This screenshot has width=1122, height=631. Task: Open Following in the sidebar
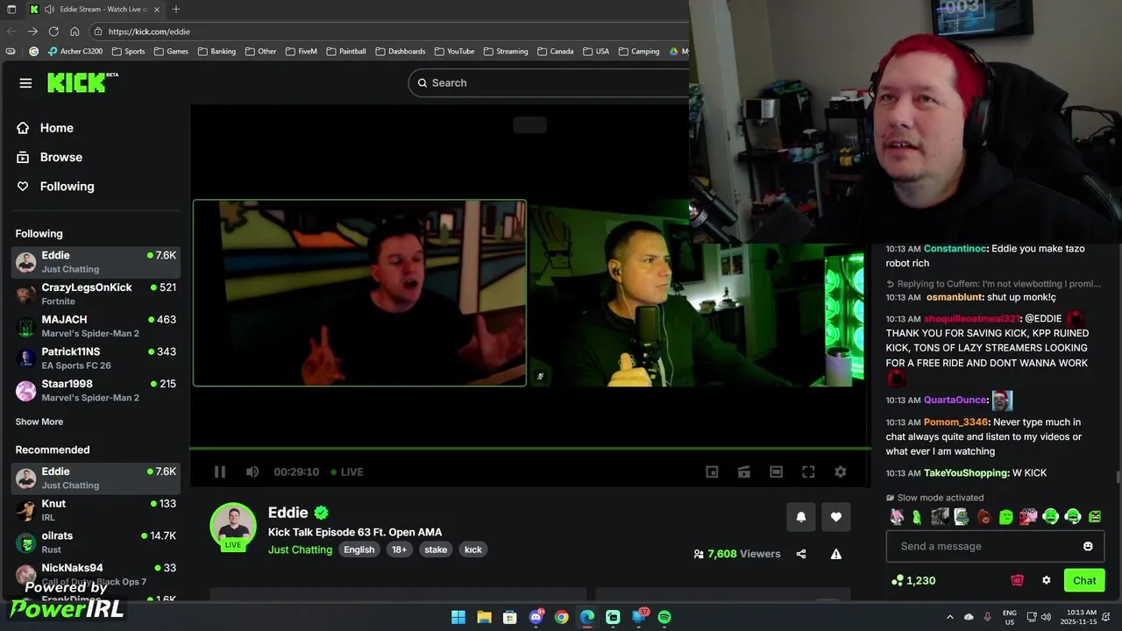click(x=67, y=186)
